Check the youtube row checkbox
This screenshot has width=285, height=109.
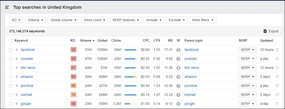(x=11, y=59)
